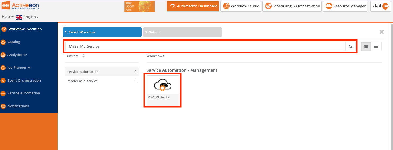Switch to grid view

click(x=366, y=46)
